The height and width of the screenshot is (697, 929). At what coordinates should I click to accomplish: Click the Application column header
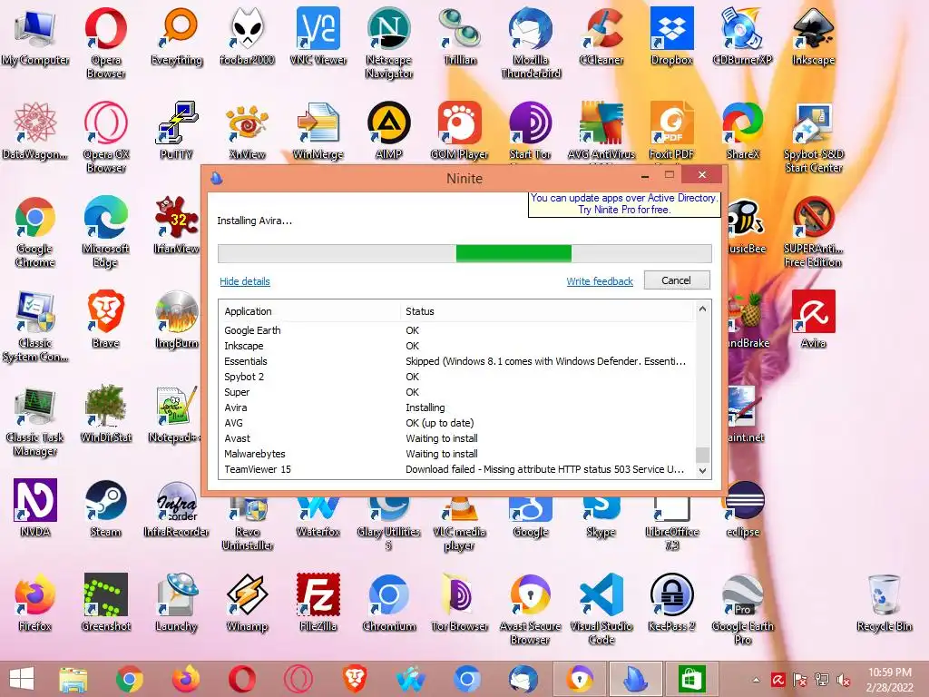click(x=309, y=311)
